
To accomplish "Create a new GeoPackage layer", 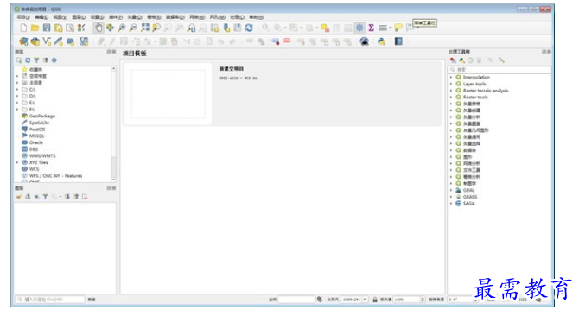I will click(x=35, y=41).
